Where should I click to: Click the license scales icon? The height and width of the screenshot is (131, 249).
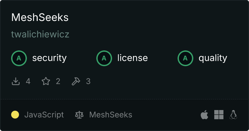[x=79, y=115]
